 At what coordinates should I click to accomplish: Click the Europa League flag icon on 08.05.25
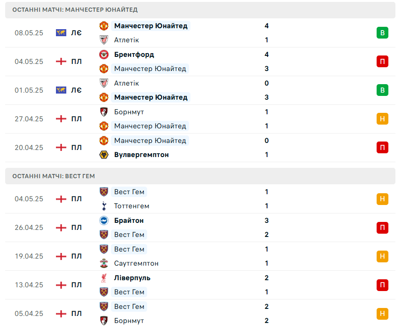click(61, 33)
